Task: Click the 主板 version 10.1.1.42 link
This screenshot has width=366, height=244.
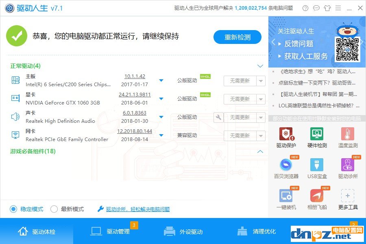Action: [x=135, y=76]
